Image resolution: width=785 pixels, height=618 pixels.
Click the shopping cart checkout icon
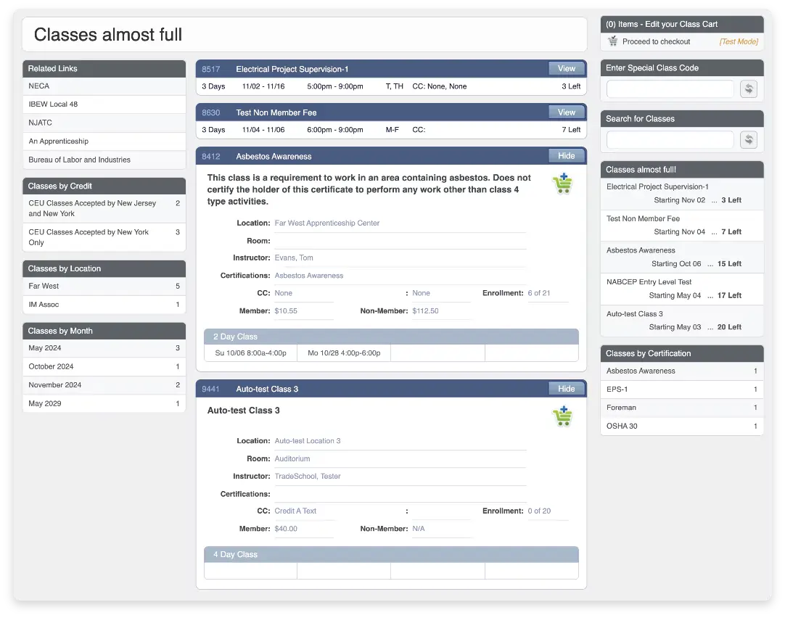point(613,42)
